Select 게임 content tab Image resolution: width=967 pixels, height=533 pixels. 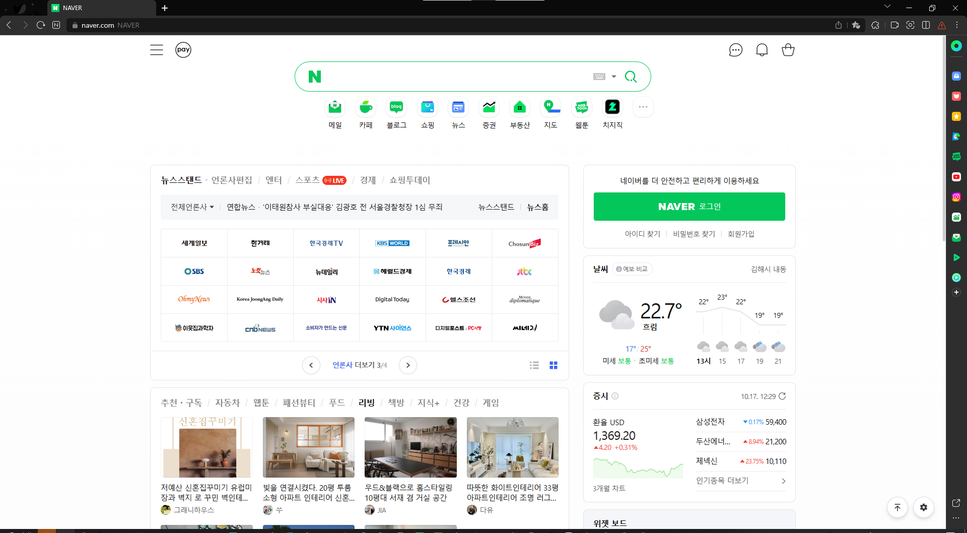491,403
